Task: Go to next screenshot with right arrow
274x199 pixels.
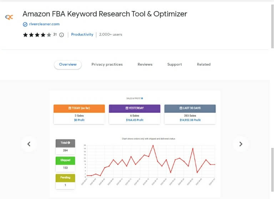Action: point(240,144)
